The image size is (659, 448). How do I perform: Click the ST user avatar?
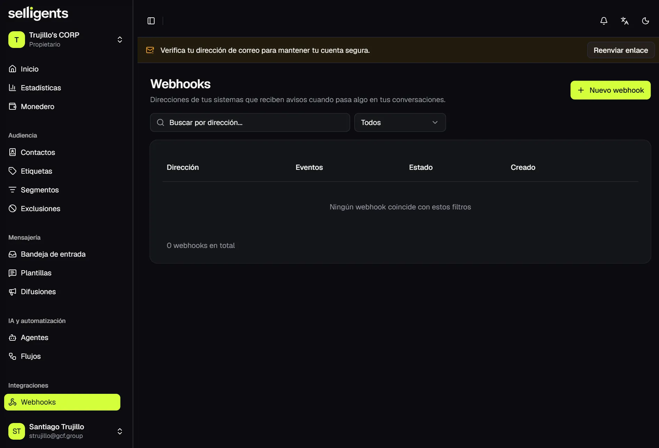(x=17, y=431)
